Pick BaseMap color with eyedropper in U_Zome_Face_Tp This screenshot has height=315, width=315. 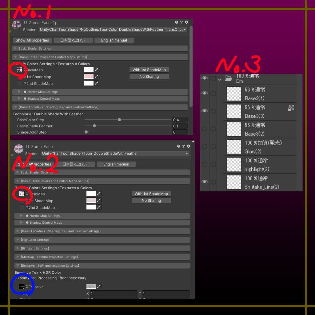97,70
